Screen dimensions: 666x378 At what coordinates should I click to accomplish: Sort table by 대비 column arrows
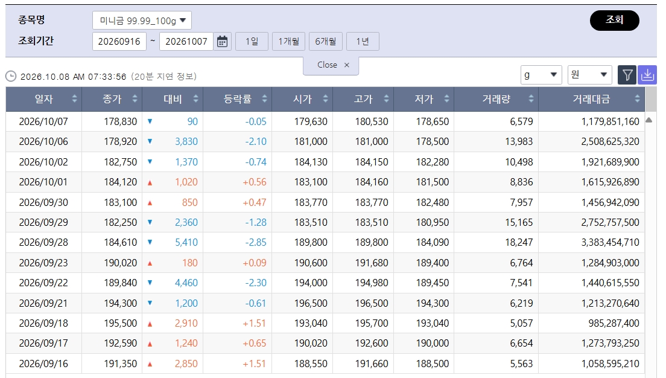(196, 99)
